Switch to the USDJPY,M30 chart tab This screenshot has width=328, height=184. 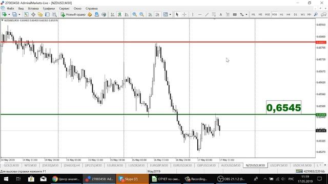(279, 165)
